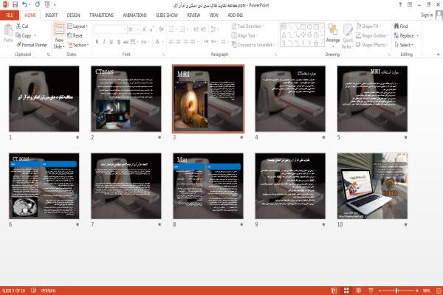The height and width of the screenshot is (295, 443).
Task: Select slide 6 CT SCAN thumbnail
Action: coord(44,186)
